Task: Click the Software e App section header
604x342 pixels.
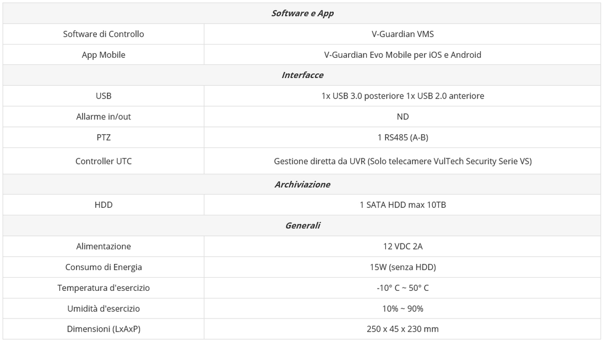Action: 302,13
